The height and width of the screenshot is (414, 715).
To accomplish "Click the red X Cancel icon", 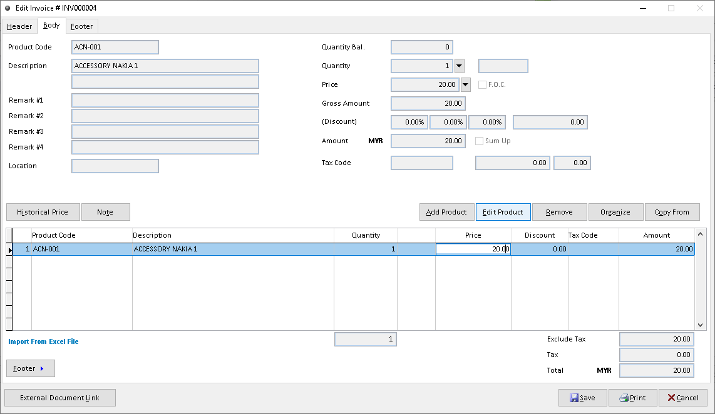I will (x=672, y=398).
